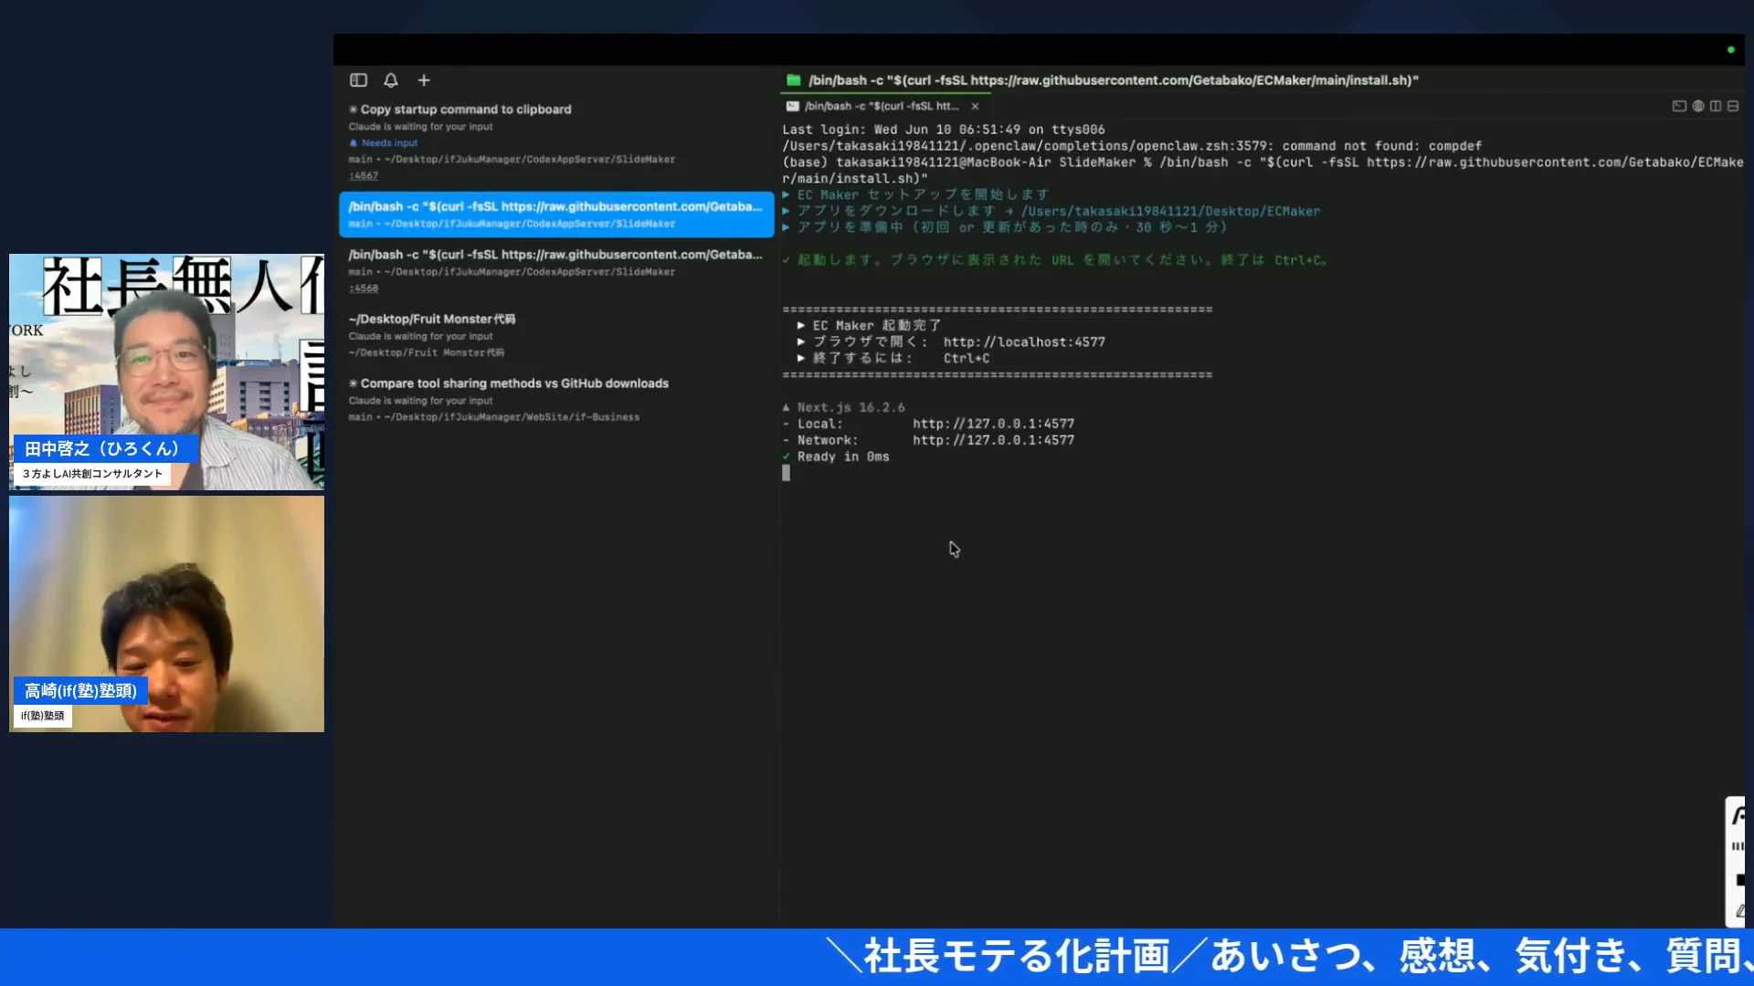The image size is (1754, 986).
Task: Click the http://localhost:4577 URL in terminal
Action: coord(1024,342)
